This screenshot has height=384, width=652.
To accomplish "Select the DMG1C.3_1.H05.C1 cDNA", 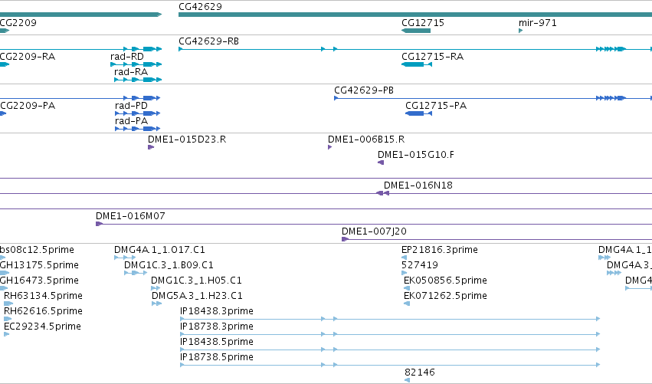I will coord(156,288).
